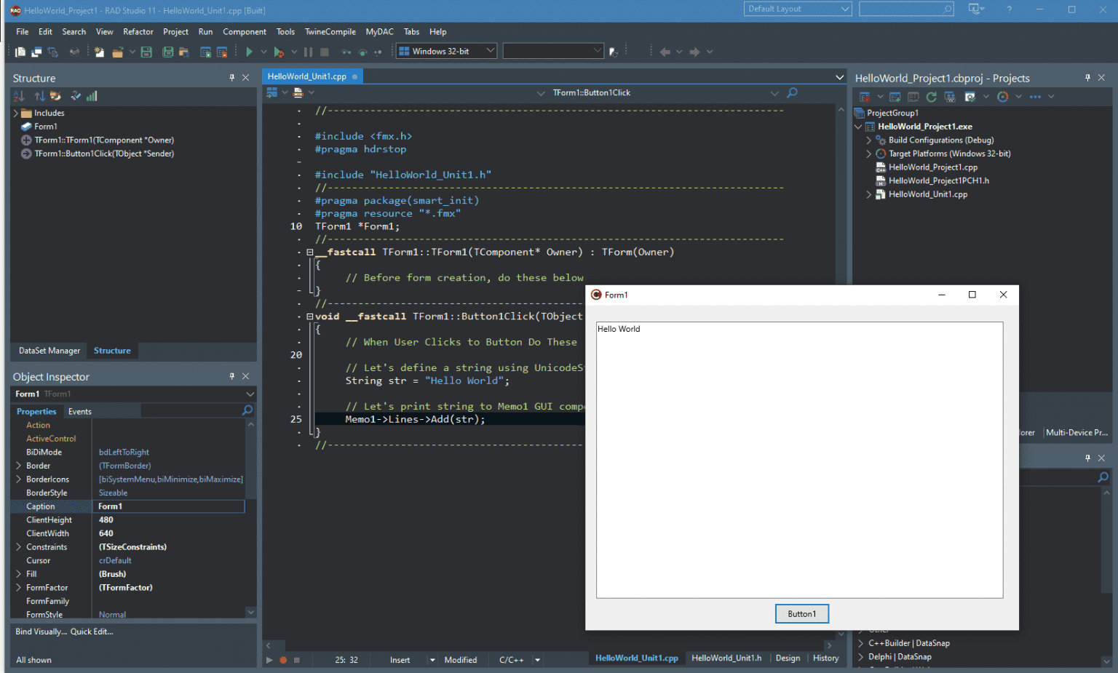Open the Default Layout dropdown
The height and width of the screenshot is (673, 1118).
845,9
